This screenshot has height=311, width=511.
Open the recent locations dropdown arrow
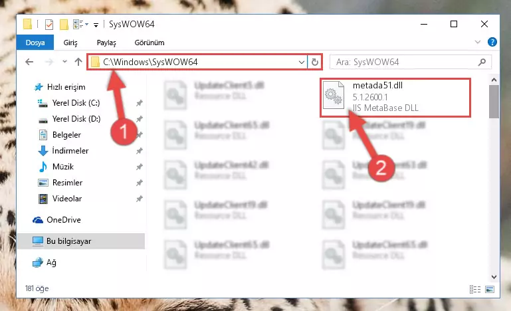pos(64,62)
